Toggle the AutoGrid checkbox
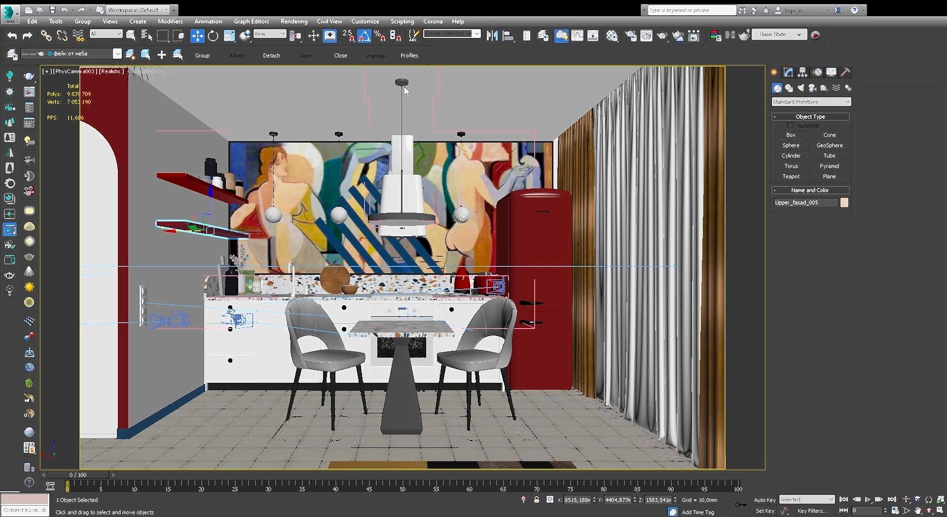This screenshot has height=517, width=947. coord(790,126)
